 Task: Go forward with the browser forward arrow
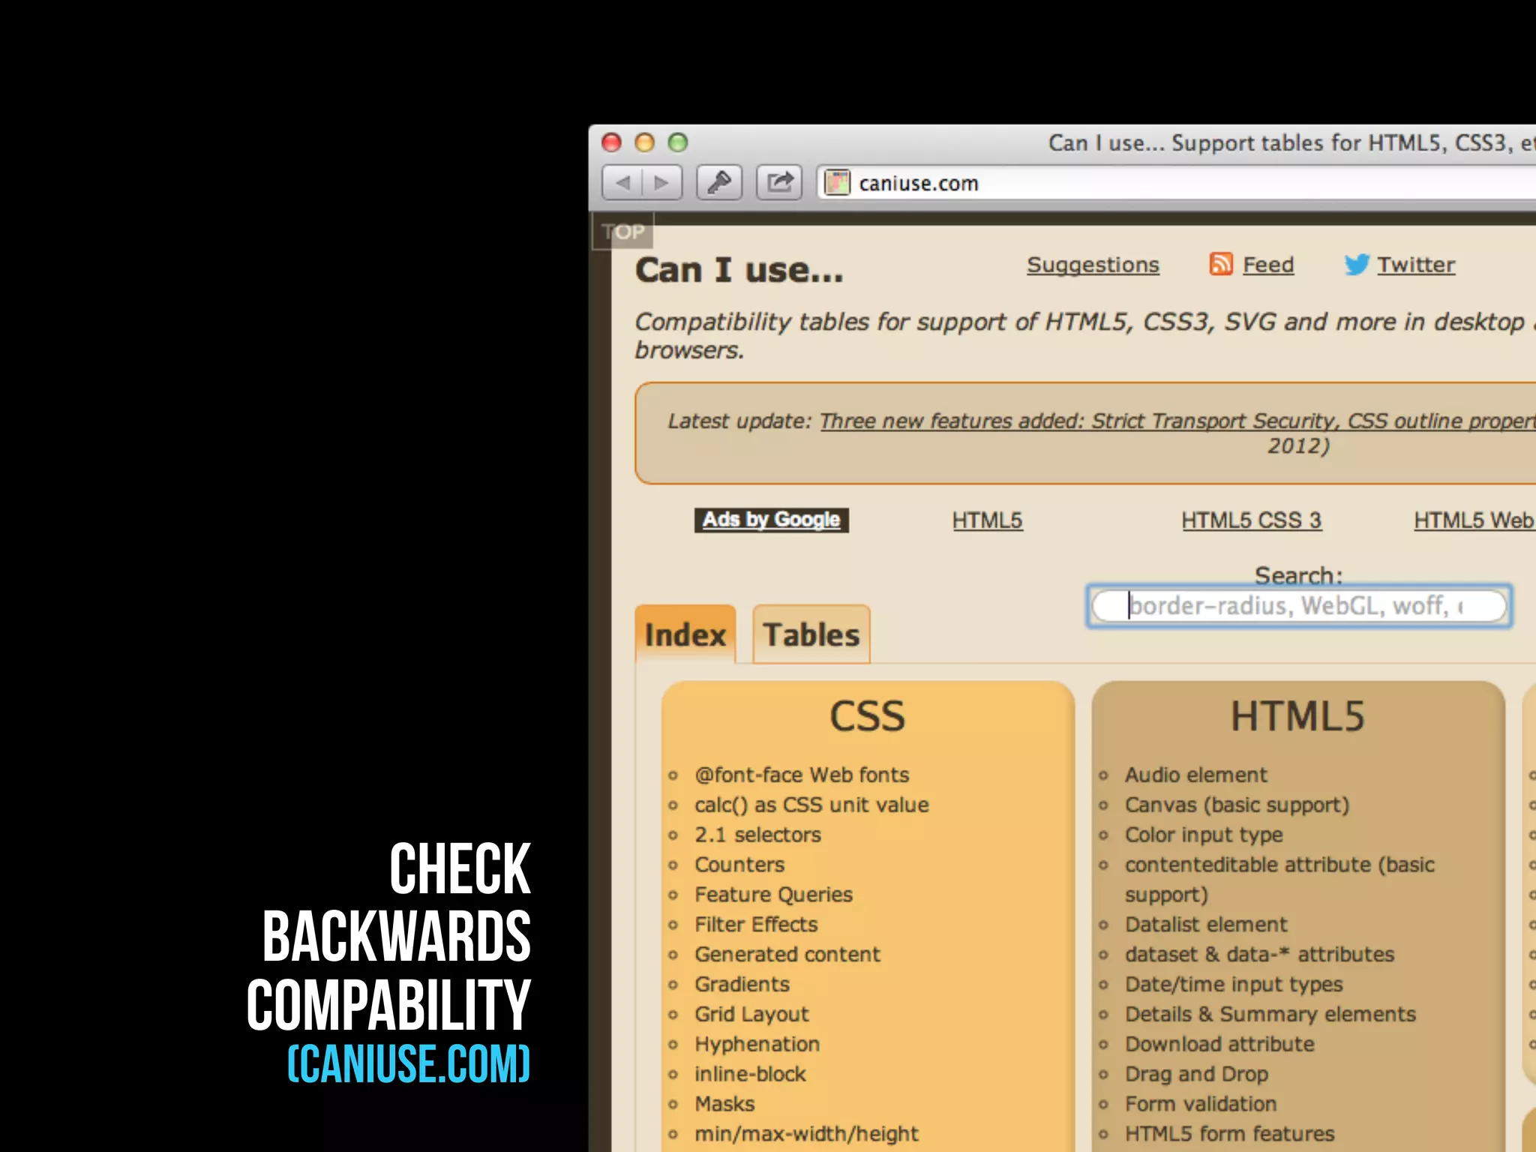tap(661, 183)
